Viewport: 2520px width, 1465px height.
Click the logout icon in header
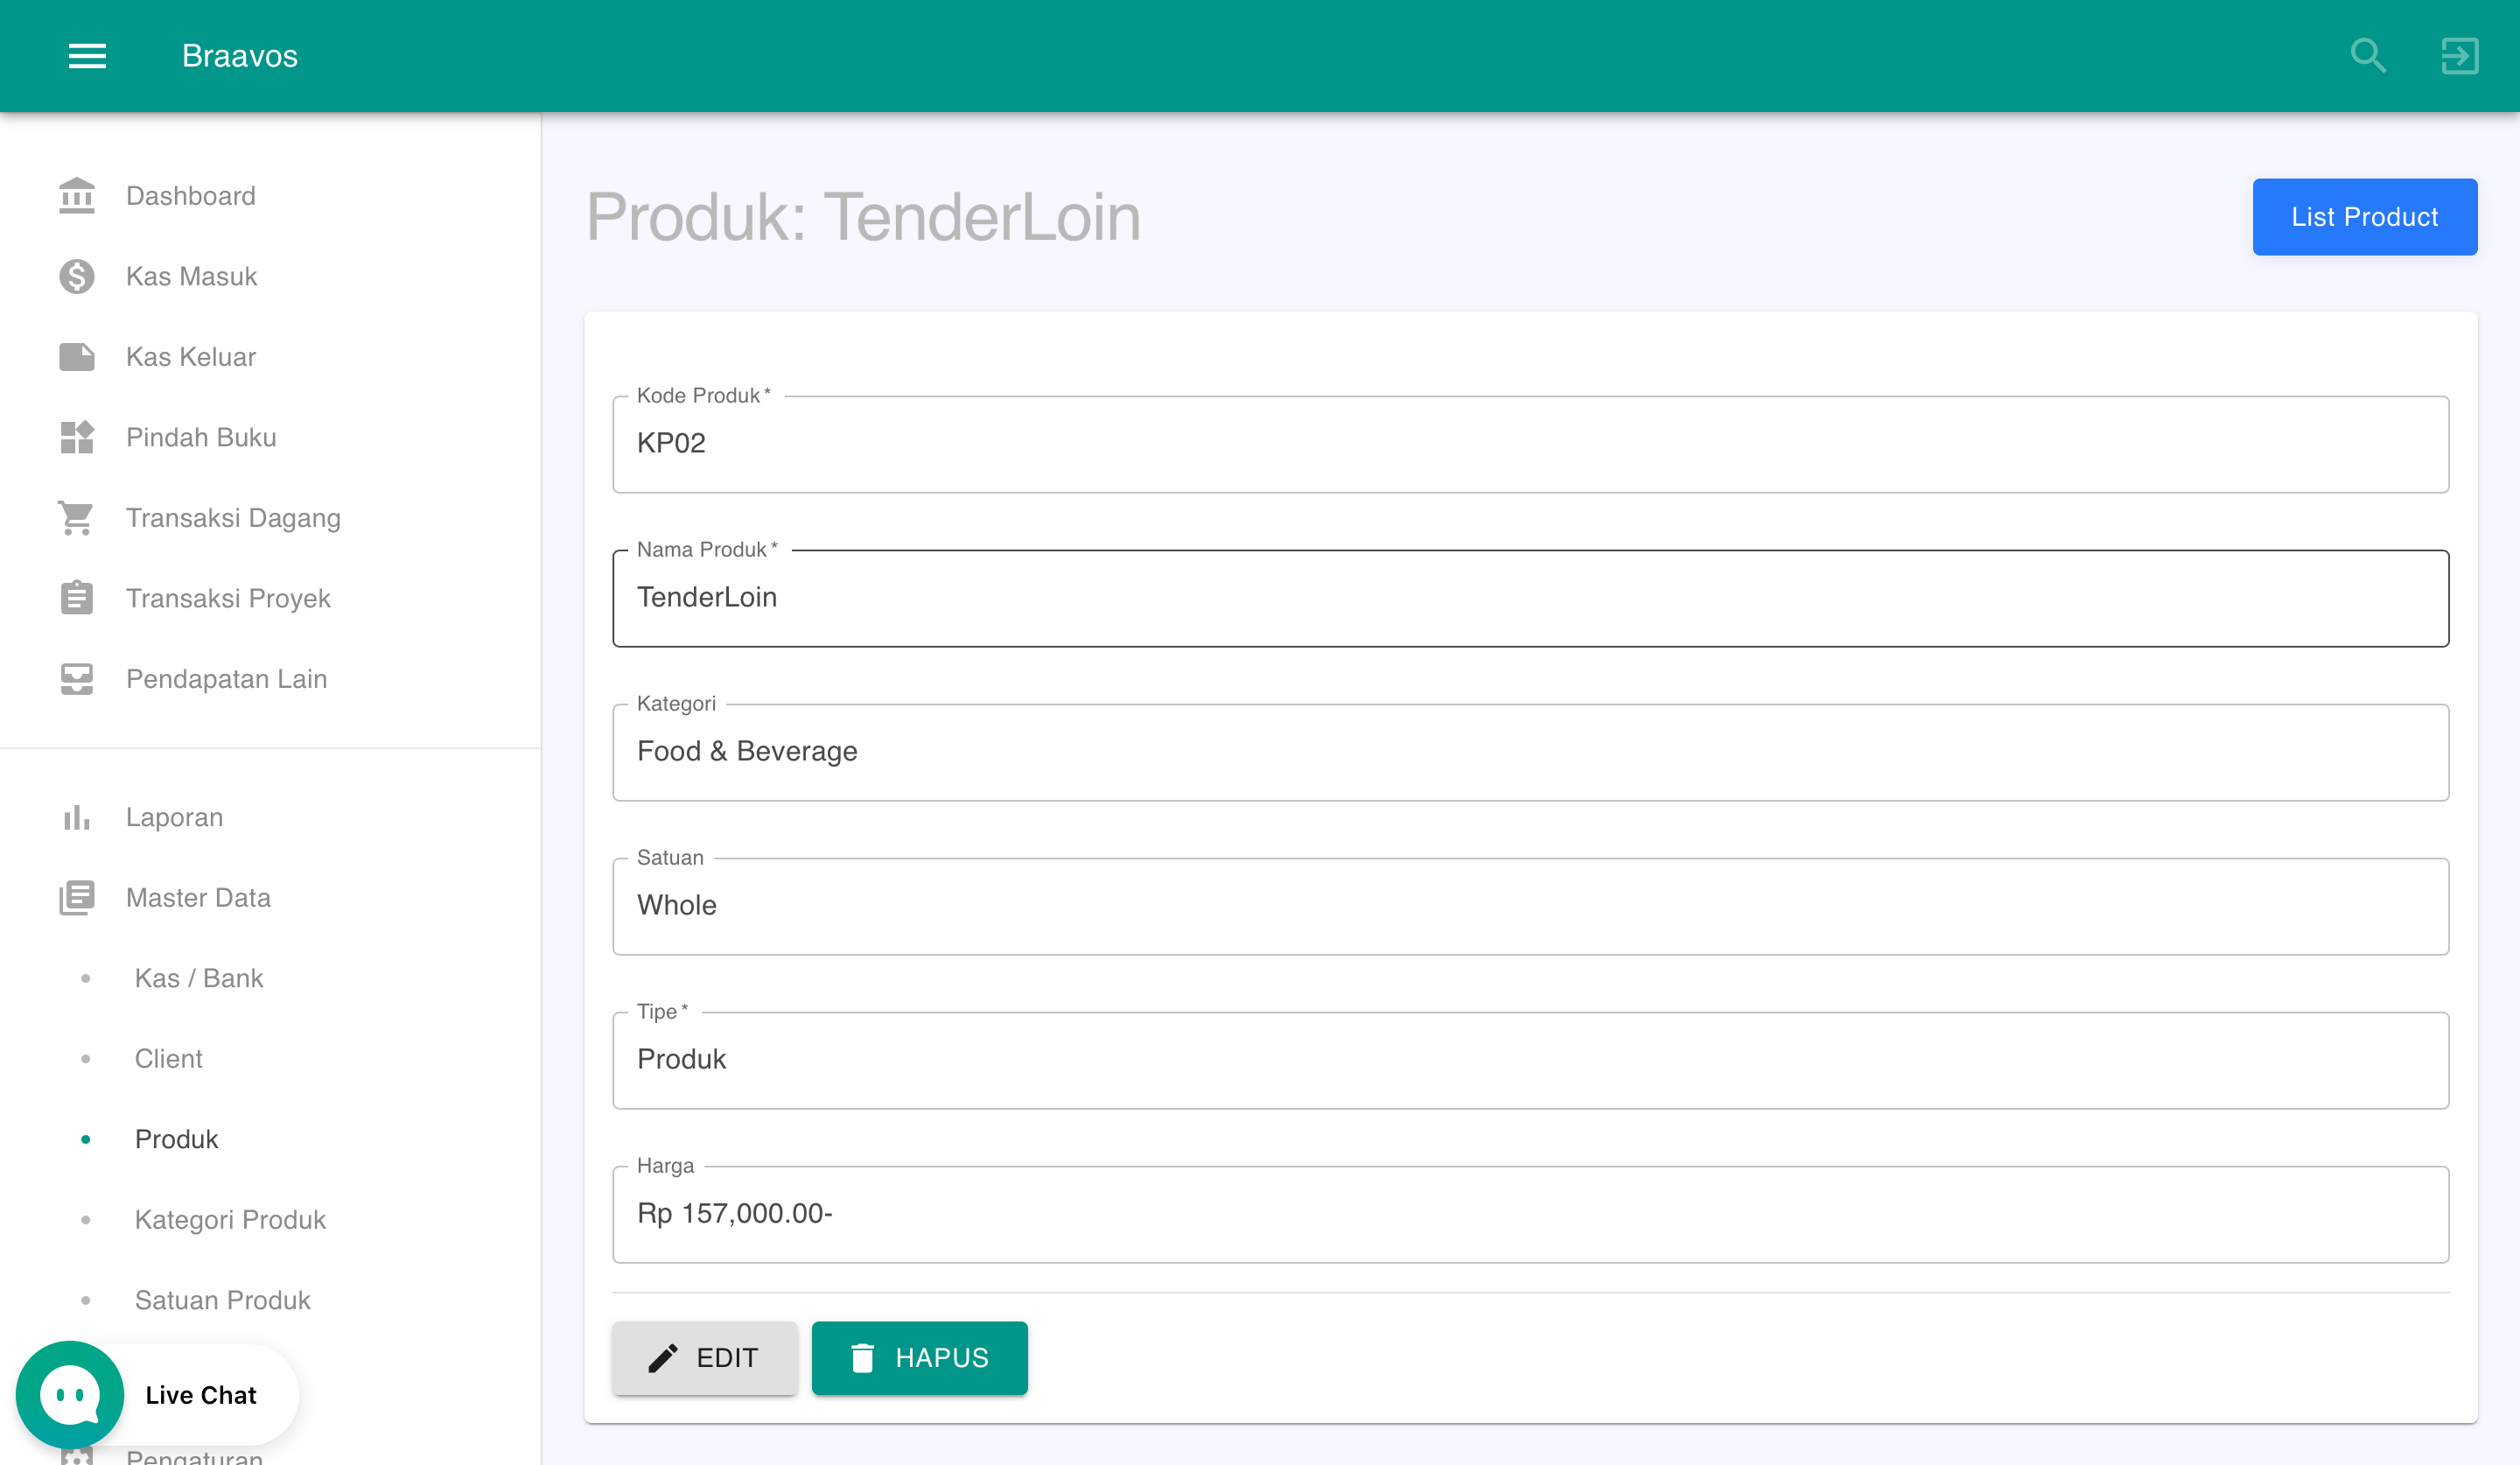pos(2459,56)
